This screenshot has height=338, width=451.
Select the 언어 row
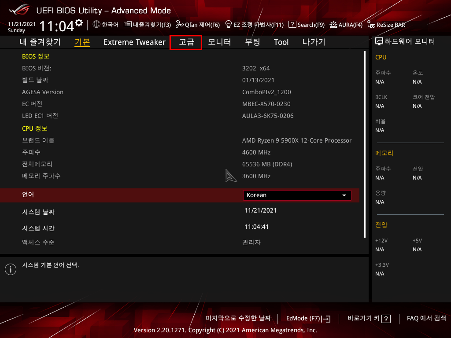click(x=180, y=195)
